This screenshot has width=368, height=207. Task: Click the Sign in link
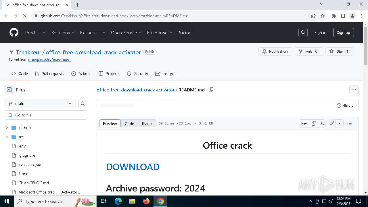pos(320,32)
